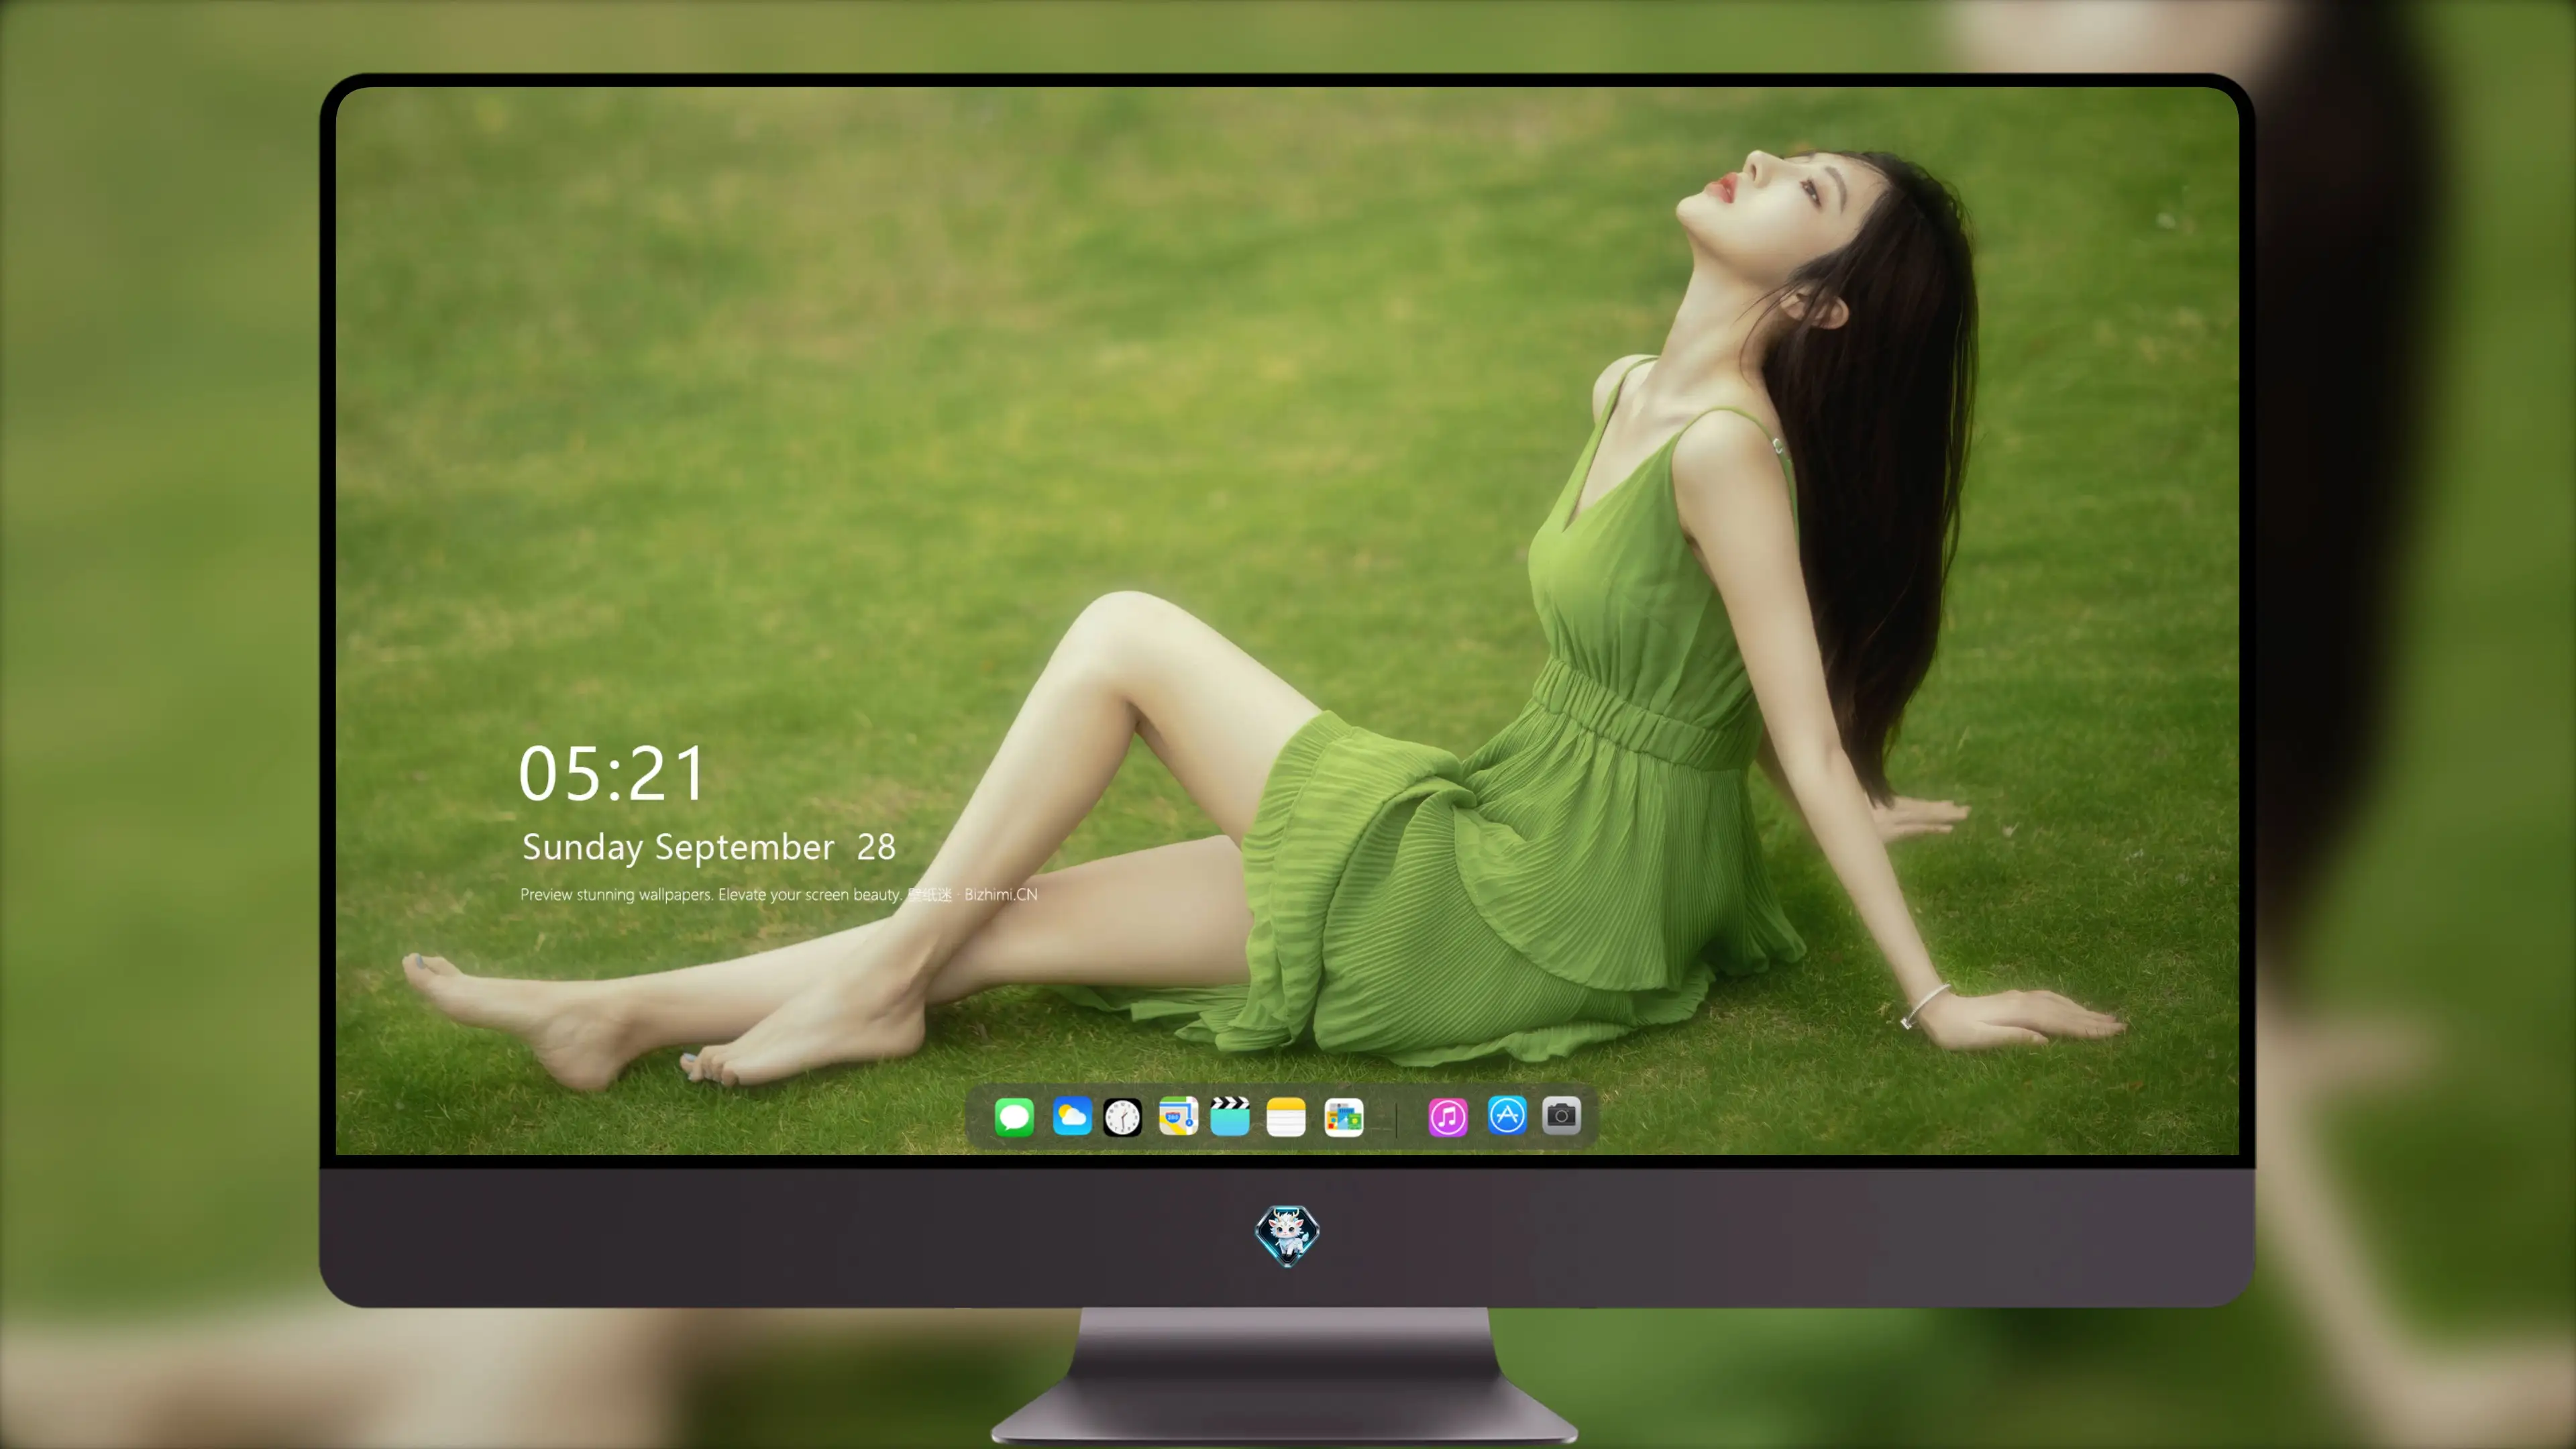Open the blue App Store icon

tap(1507, 1116)
